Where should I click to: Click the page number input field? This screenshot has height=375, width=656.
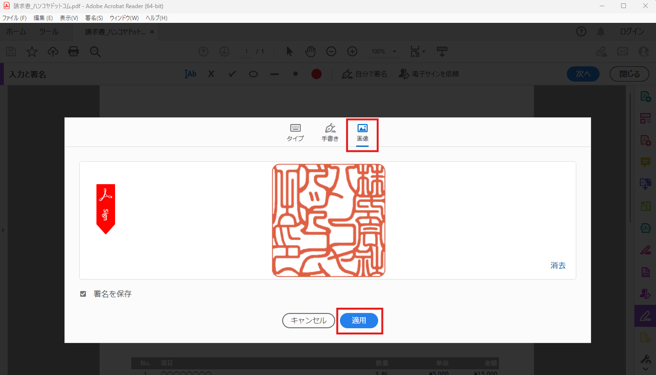click(246, 51)
